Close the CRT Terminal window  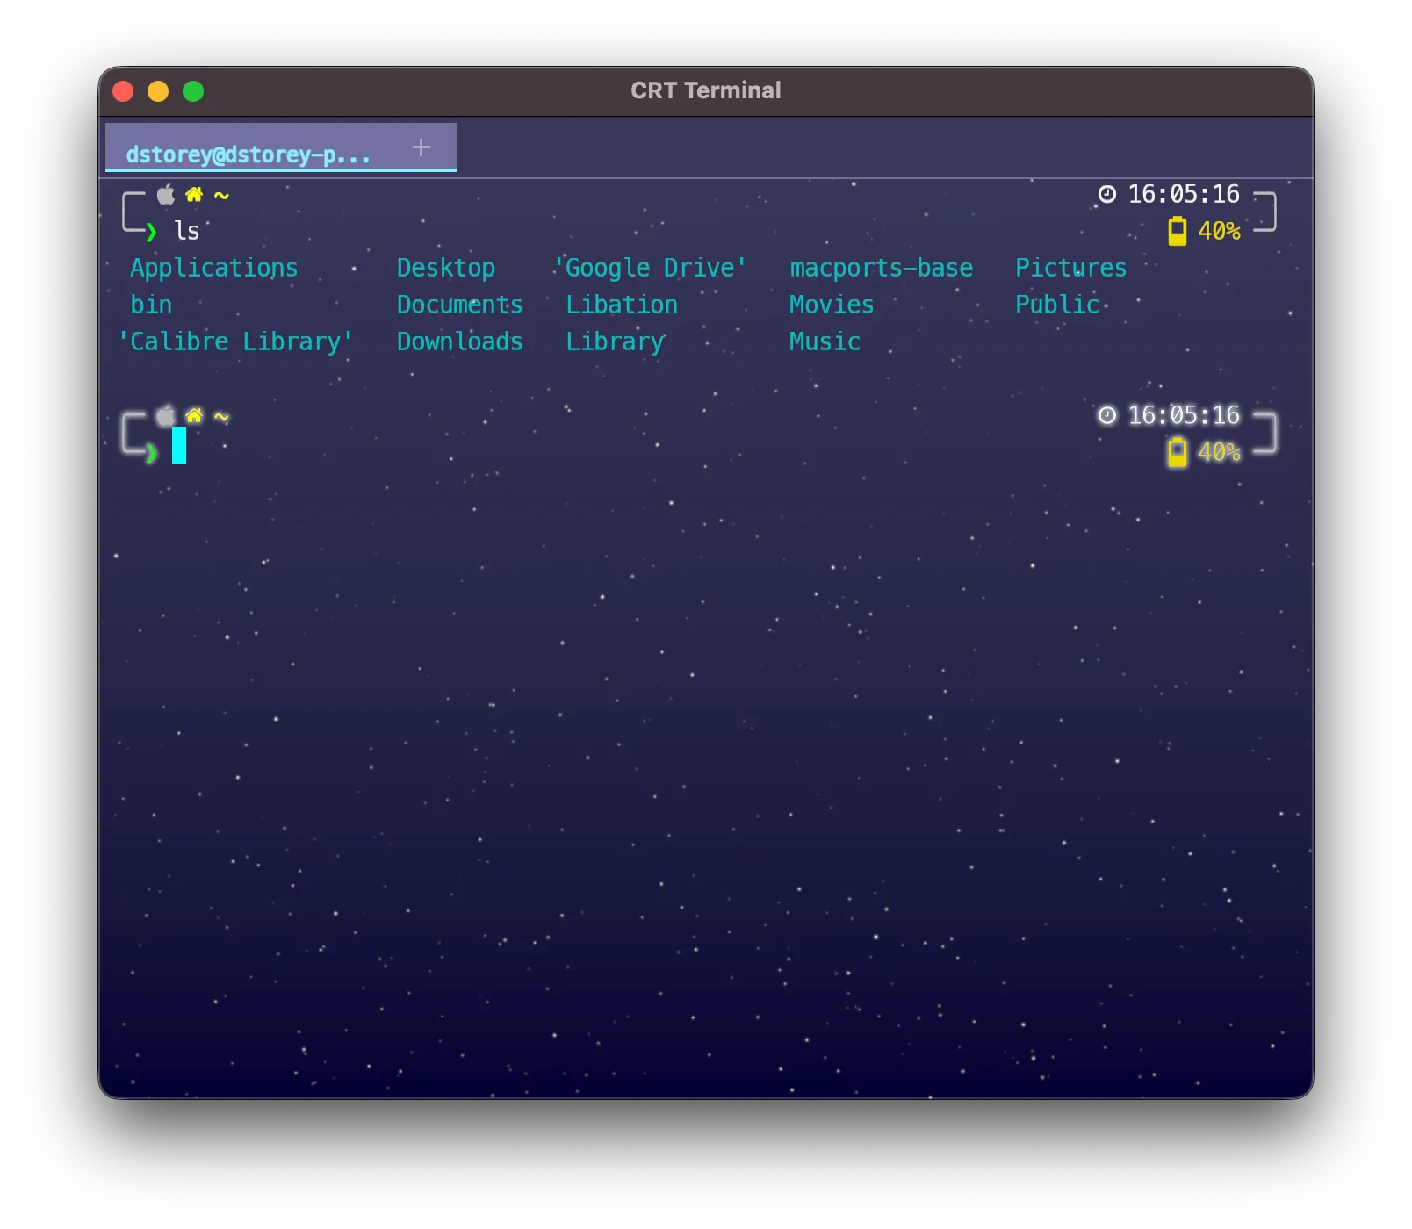pos(123,91)
